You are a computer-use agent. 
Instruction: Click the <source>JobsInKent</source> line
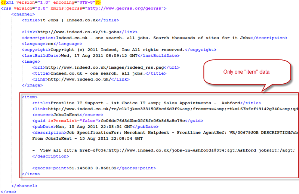click(68, 115)
